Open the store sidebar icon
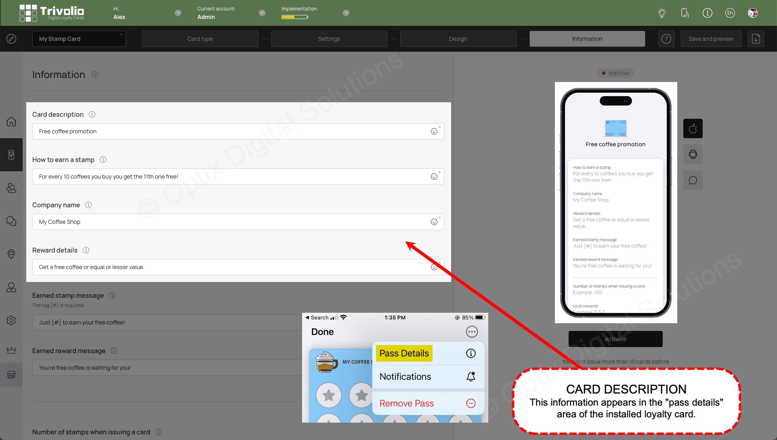 (11, 375)
